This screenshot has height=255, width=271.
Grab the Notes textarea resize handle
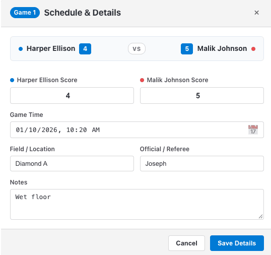click(x=260, y=216)
